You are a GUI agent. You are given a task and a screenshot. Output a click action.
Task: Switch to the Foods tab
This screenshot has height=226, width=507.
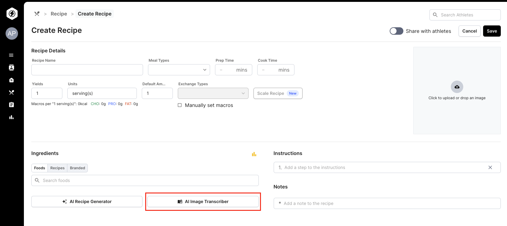40,168
